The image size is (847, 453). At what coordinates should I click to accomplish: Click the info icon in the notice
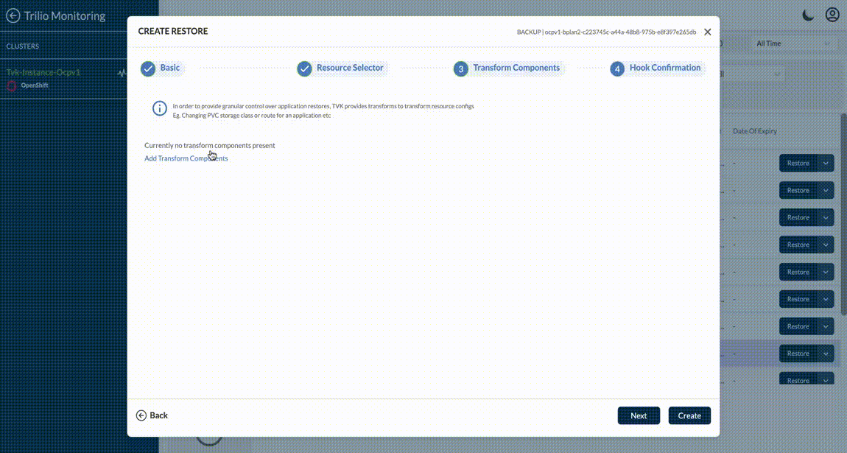[159, 109]
